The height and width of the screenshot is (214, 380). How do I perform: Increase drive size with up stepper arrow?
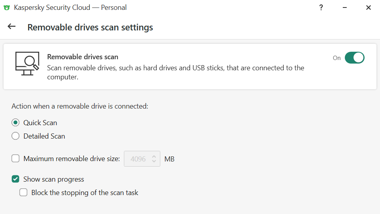(154, 156)
